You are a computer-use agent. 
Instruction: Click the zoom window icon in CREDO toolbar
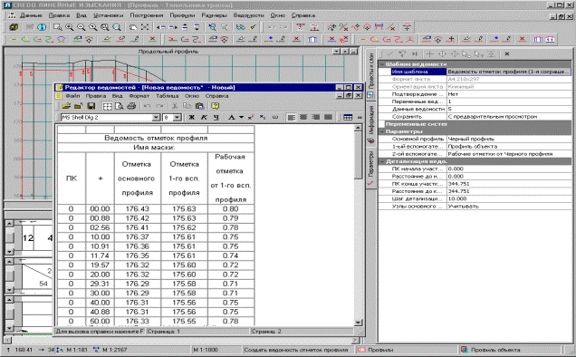pos(57,27)
